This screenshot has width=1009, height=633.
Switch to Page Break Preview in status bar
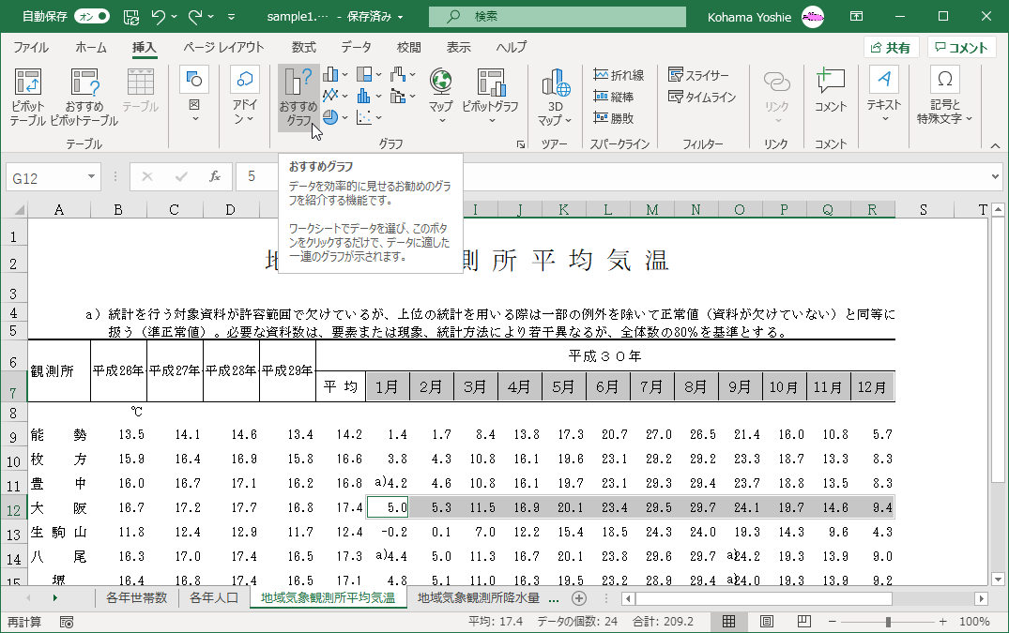803,622
